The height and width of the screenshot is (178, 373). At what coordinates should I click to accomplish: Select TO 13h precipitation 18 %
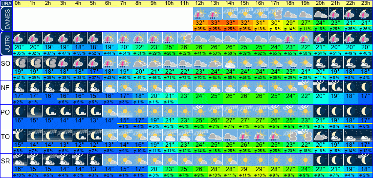click(x=215, y=151)
